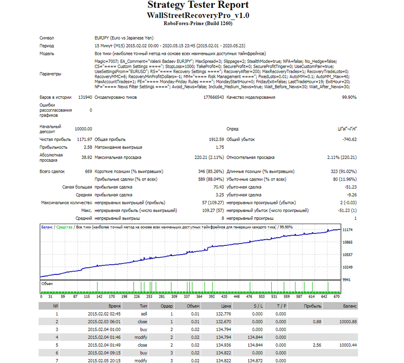Click the 'Общий убыток' label
The height and width of the screenshot is (363, 404).
click(240, 139)
